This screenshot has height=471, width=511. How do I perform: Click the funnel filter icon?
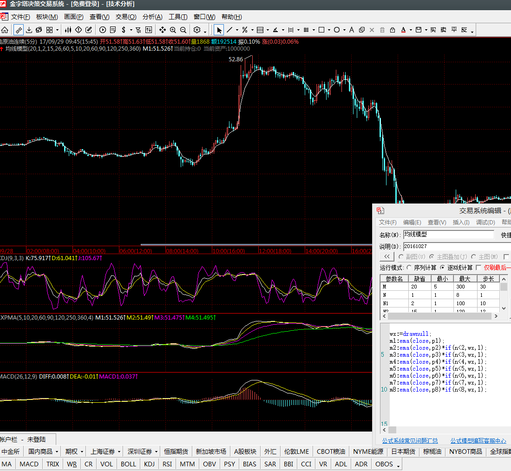(x=138, y=30)
